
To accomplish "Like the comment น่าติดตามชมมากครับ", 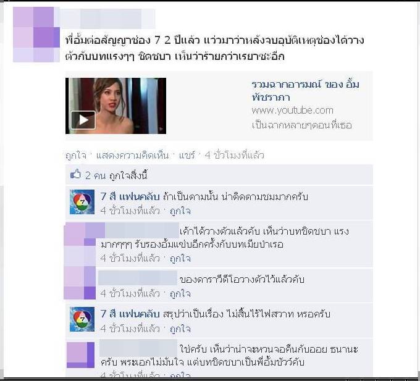I will pyautogui.click(x=180, y=211).
